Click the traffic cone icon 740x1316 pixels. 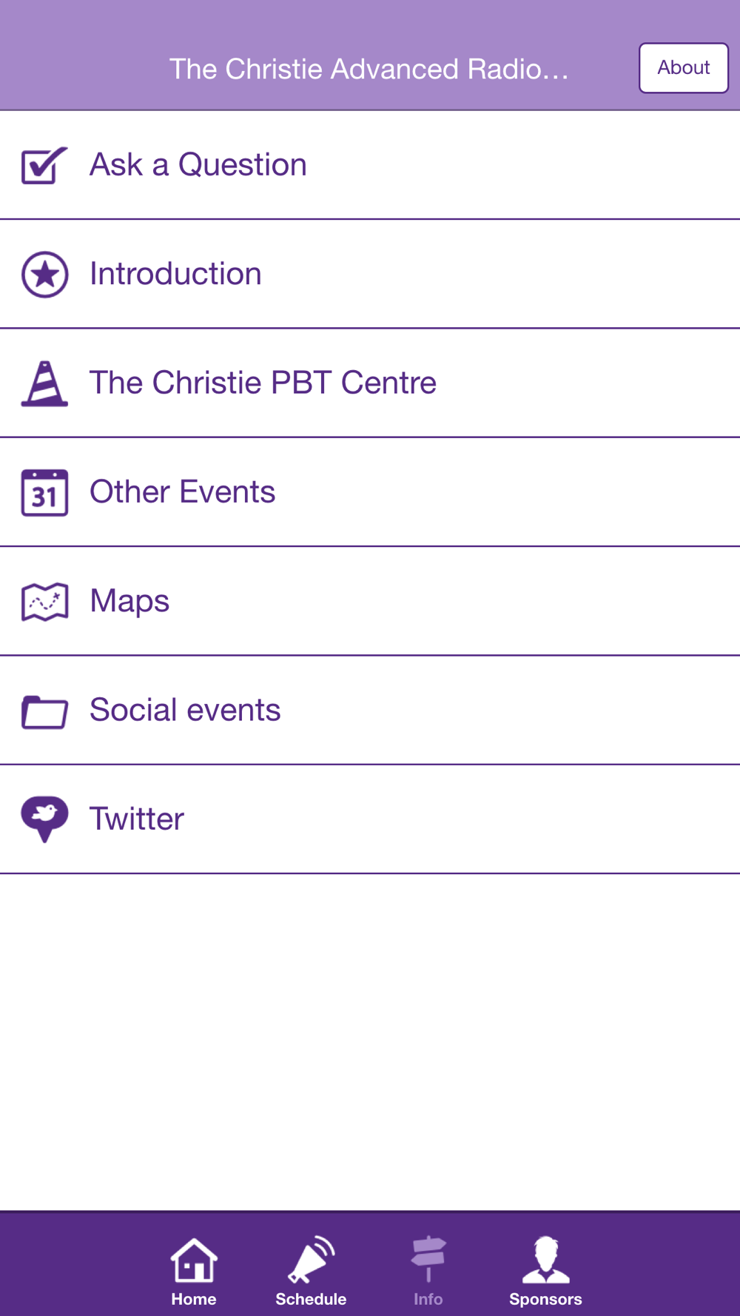[x=44, y=383]
